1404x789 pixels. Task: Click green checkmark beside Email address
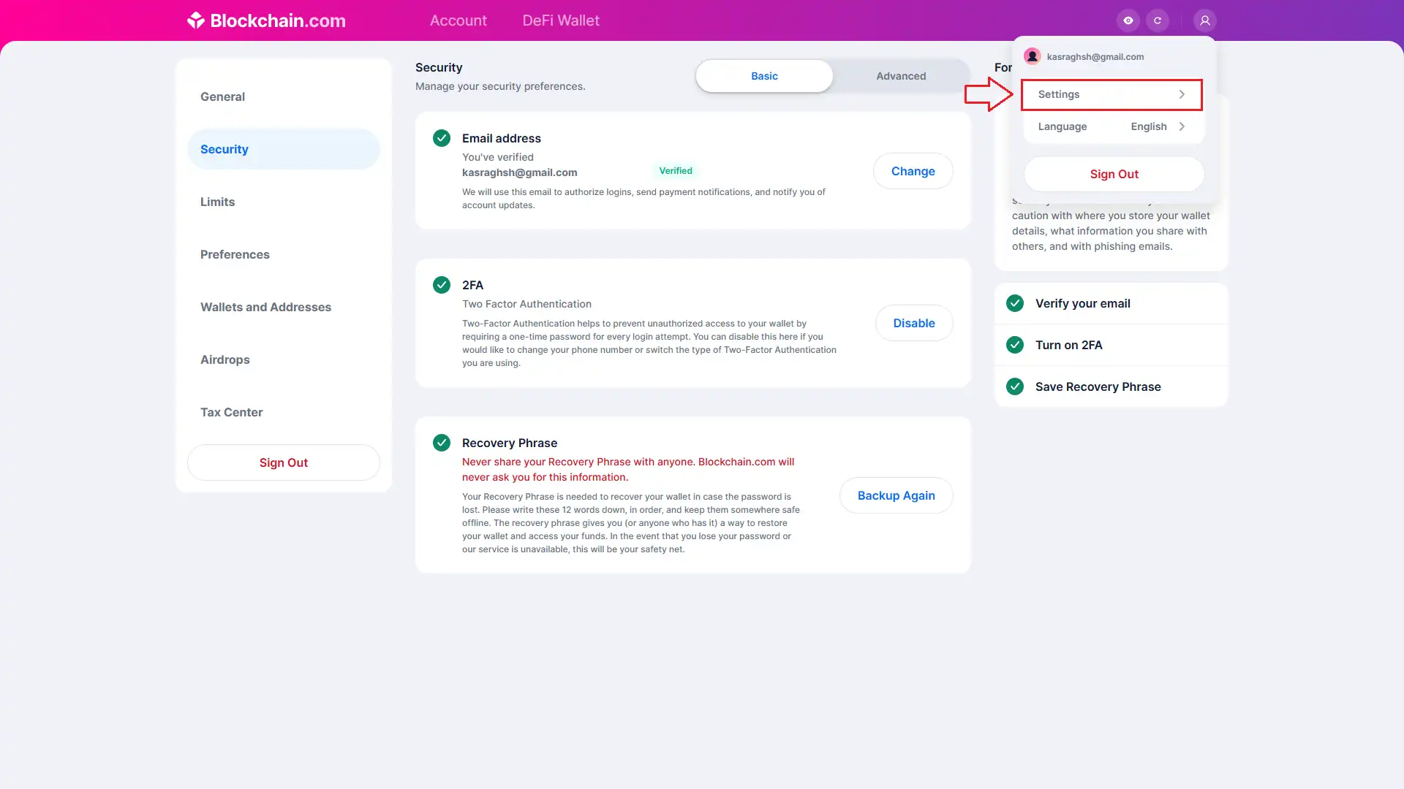[x=442, y=138]
